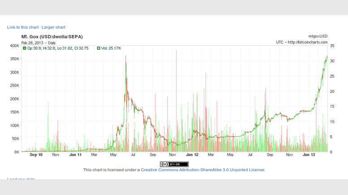Click the 'Vol: 25.17K' legend text
The height and width of the screenshot is (195, 348).
coord(111,48)
